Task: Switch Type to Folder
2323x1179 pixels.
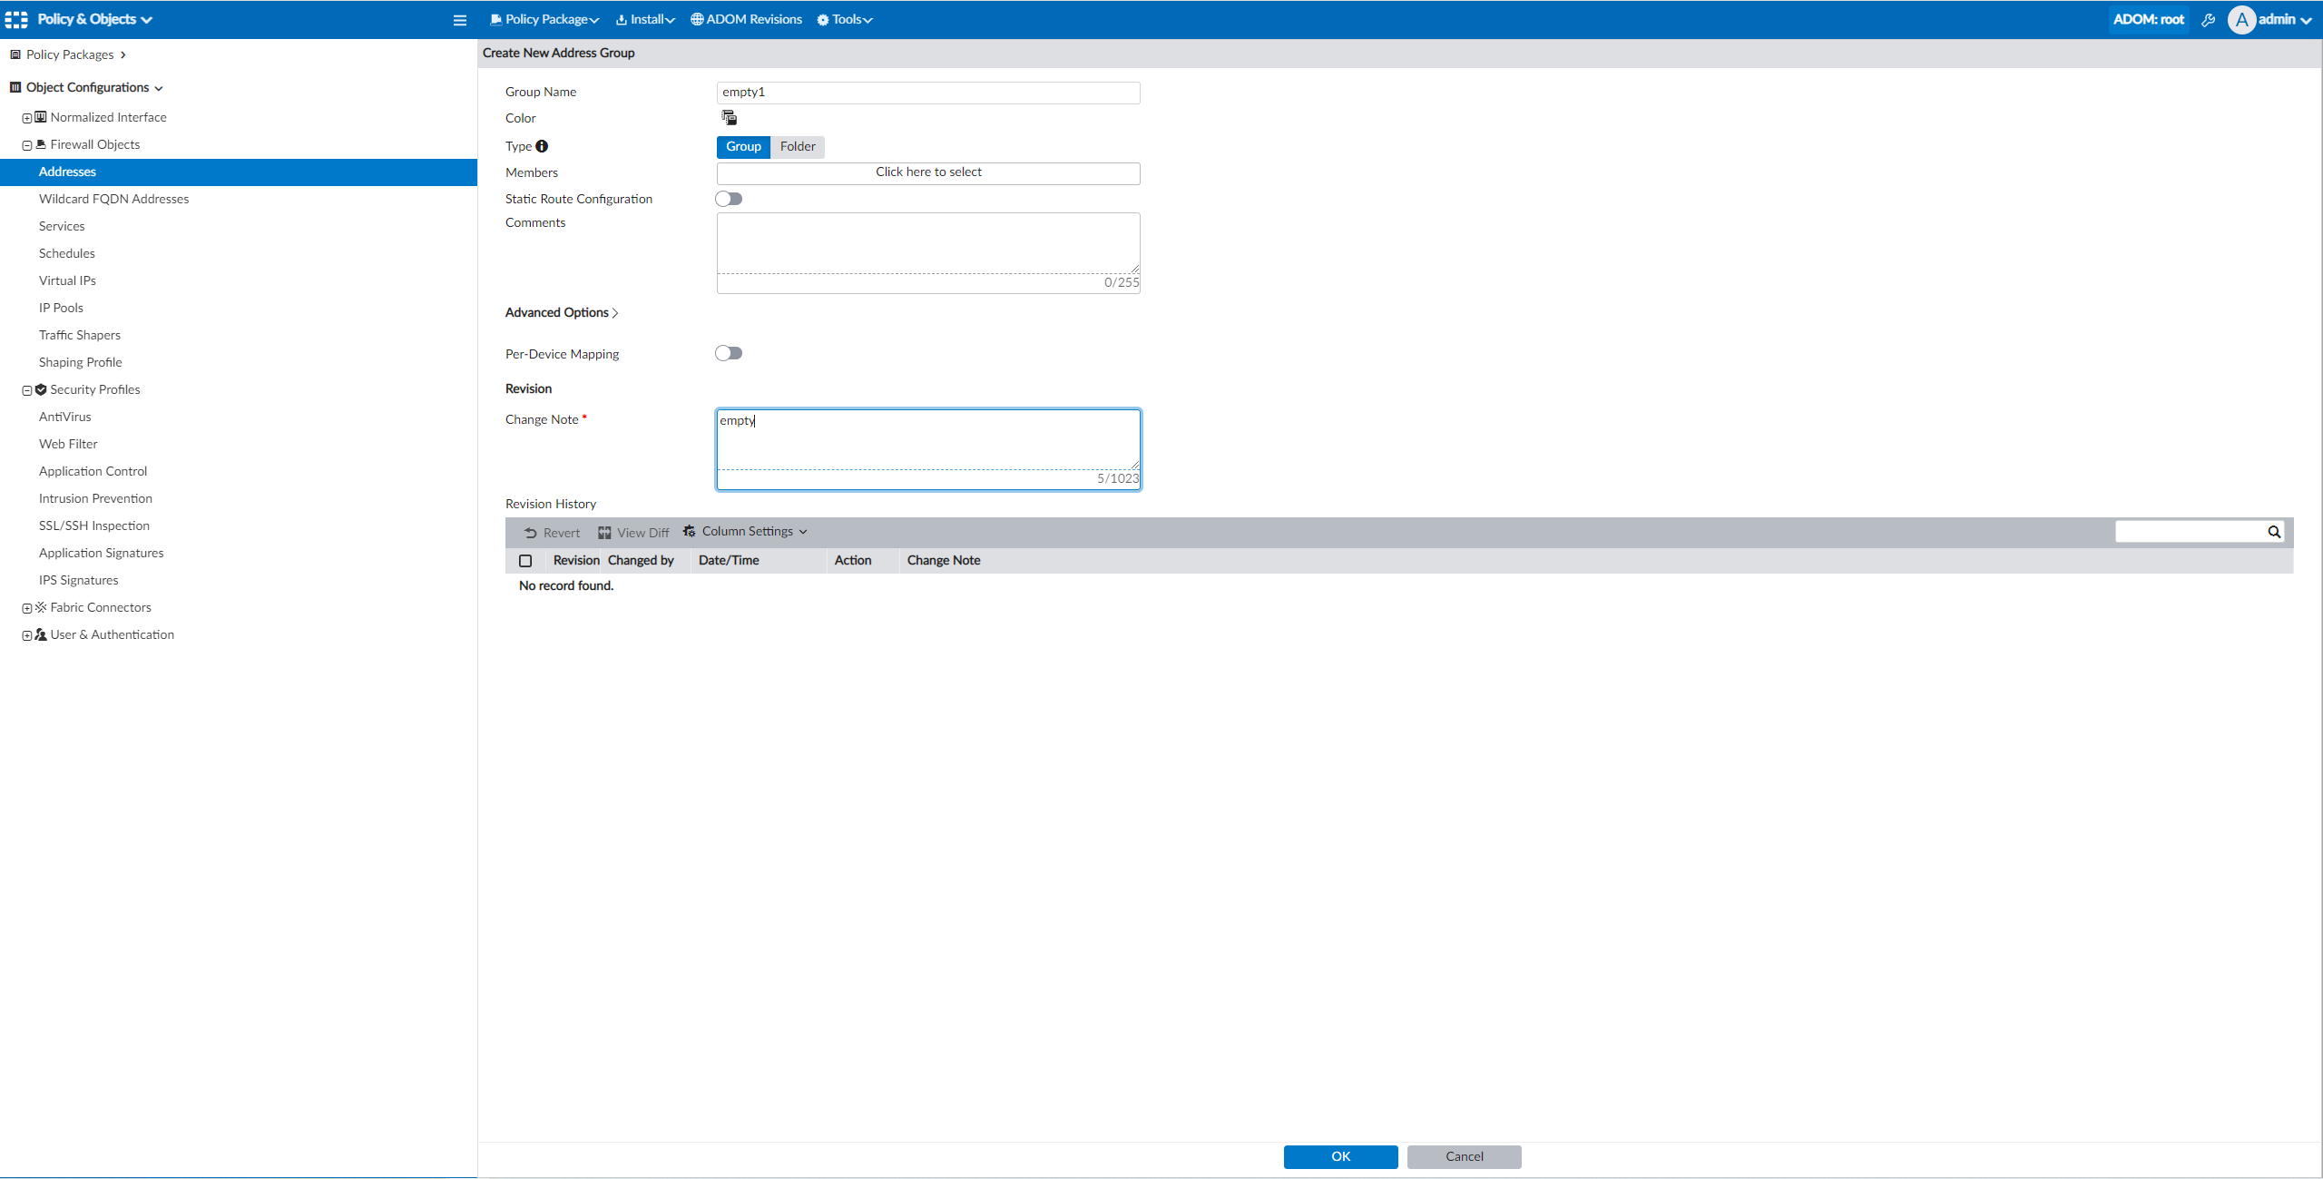Action: tap(796, 146)
